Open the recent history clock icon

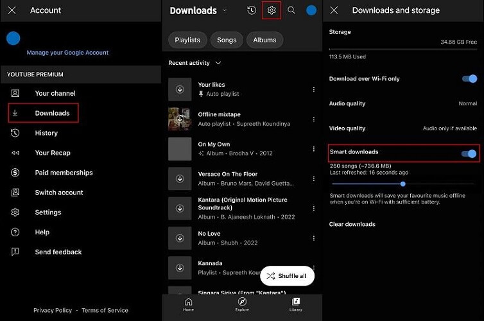252,10
